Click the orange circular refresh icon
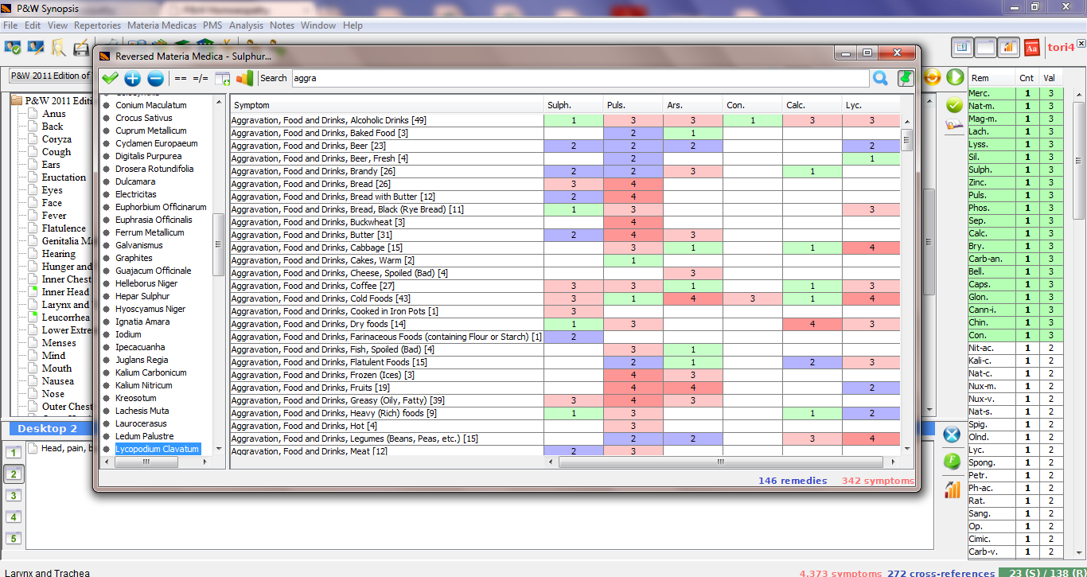The height and width of the screenshot is (577, 1087). (x=933, y=77)
